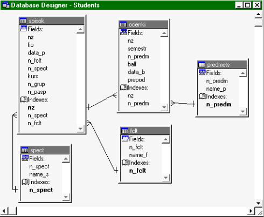Select the fclt table title bar
The width and height of the screenshot is (264, 217).
tap(145, 131)
